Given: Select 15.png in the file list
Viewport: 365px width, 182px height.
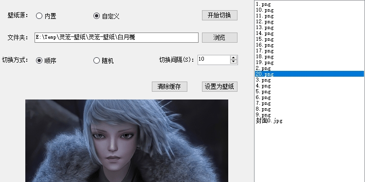Looking at the screenshot, I should pos(310,39).
